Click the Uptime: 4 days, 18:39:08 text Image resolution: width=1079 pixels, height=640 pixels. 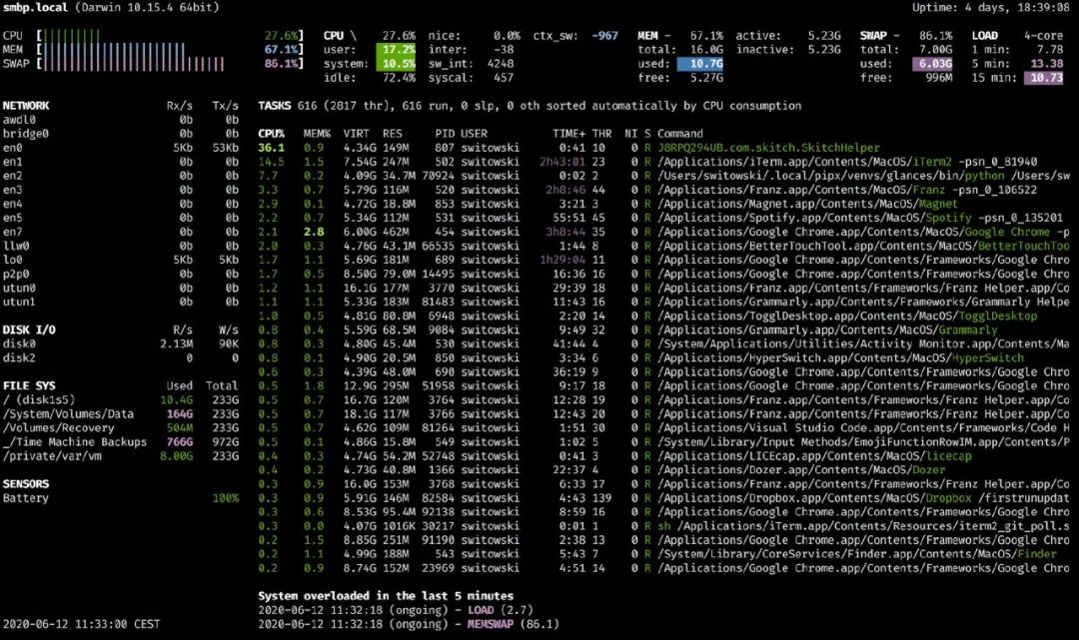(991, 8)
